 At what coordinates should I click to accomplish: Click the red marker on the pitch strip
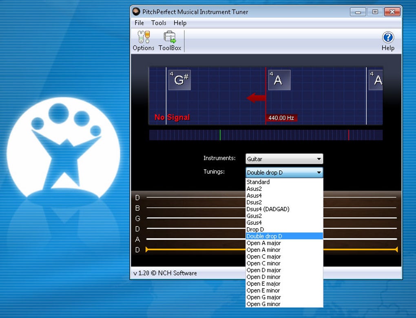click(349, 135)
